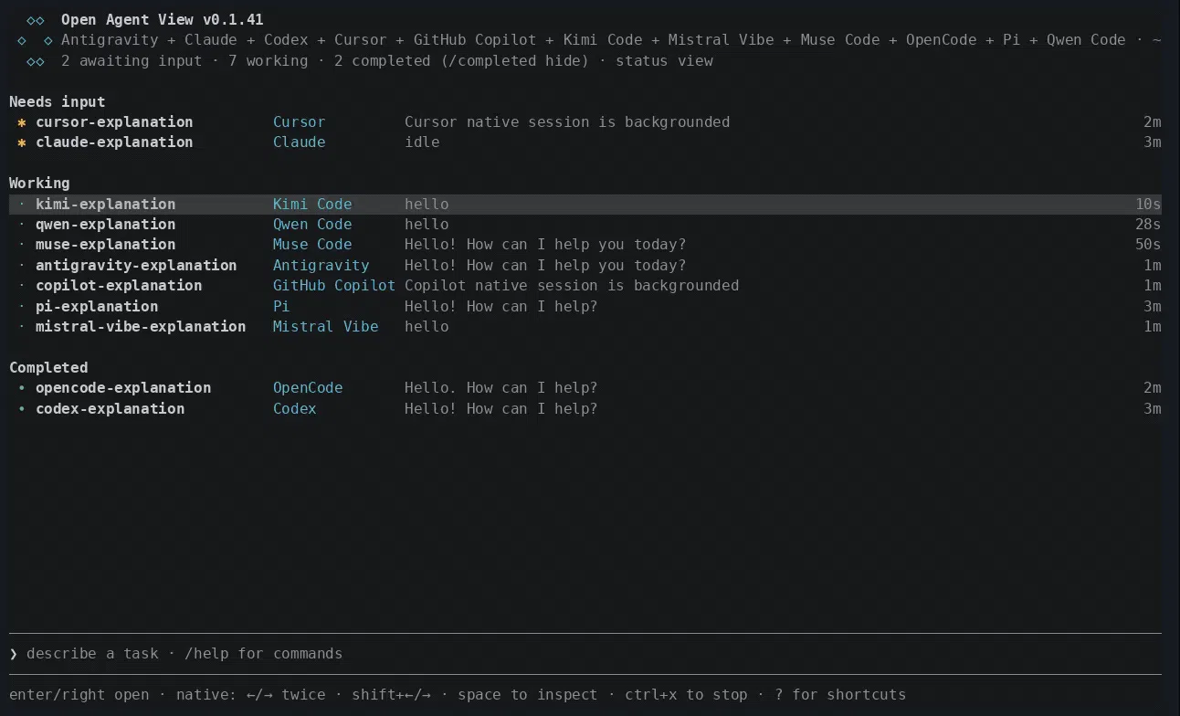Click the "Codex" agent label in the Completed list
The height and width of the screenshot is (716, 1180).
coord(295,409)
